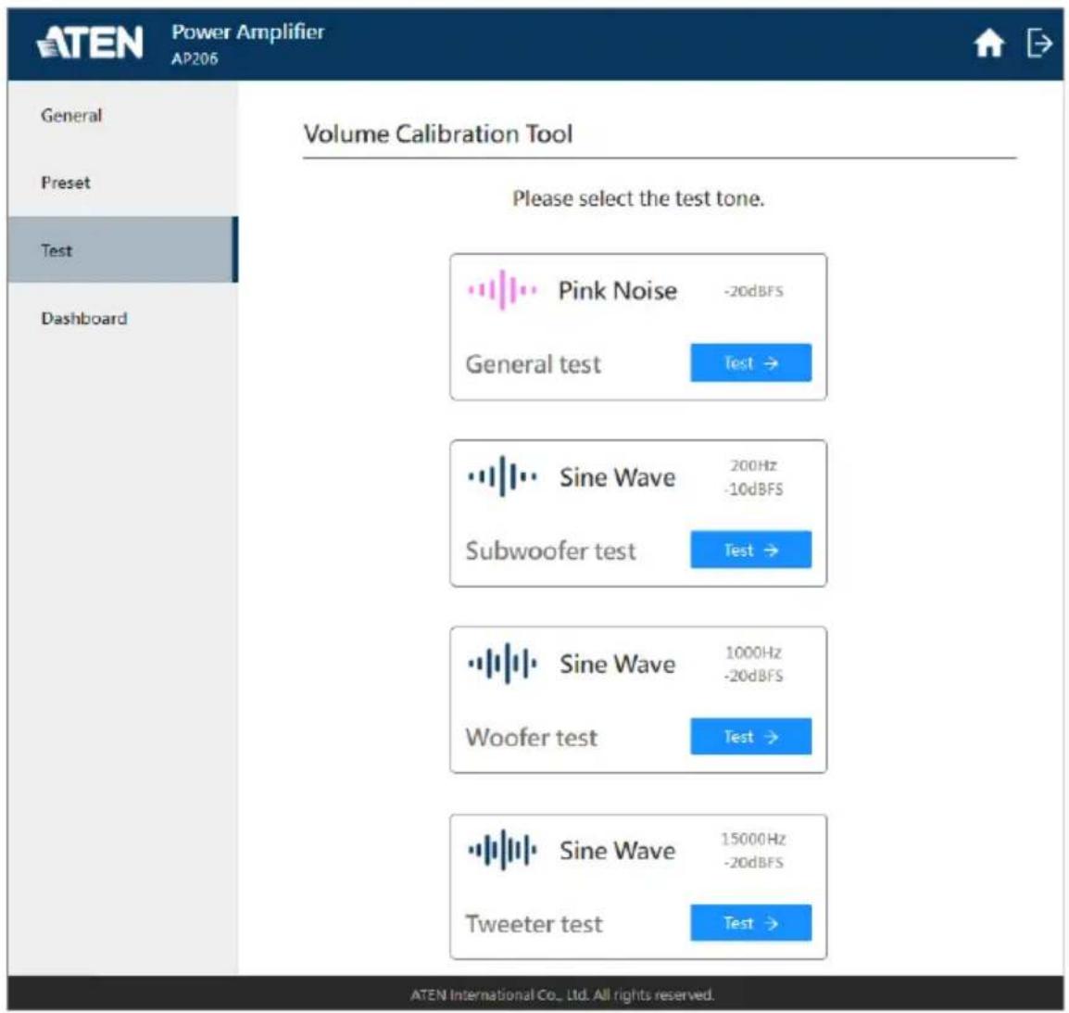Click the Power Amplifier title
1069x1013 pixels.
click(247, 32)
